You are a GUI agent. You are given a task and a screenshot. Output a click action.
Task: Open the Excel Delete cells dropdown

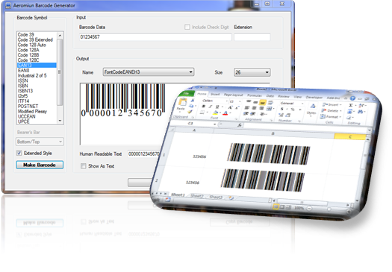click(331, 110)
